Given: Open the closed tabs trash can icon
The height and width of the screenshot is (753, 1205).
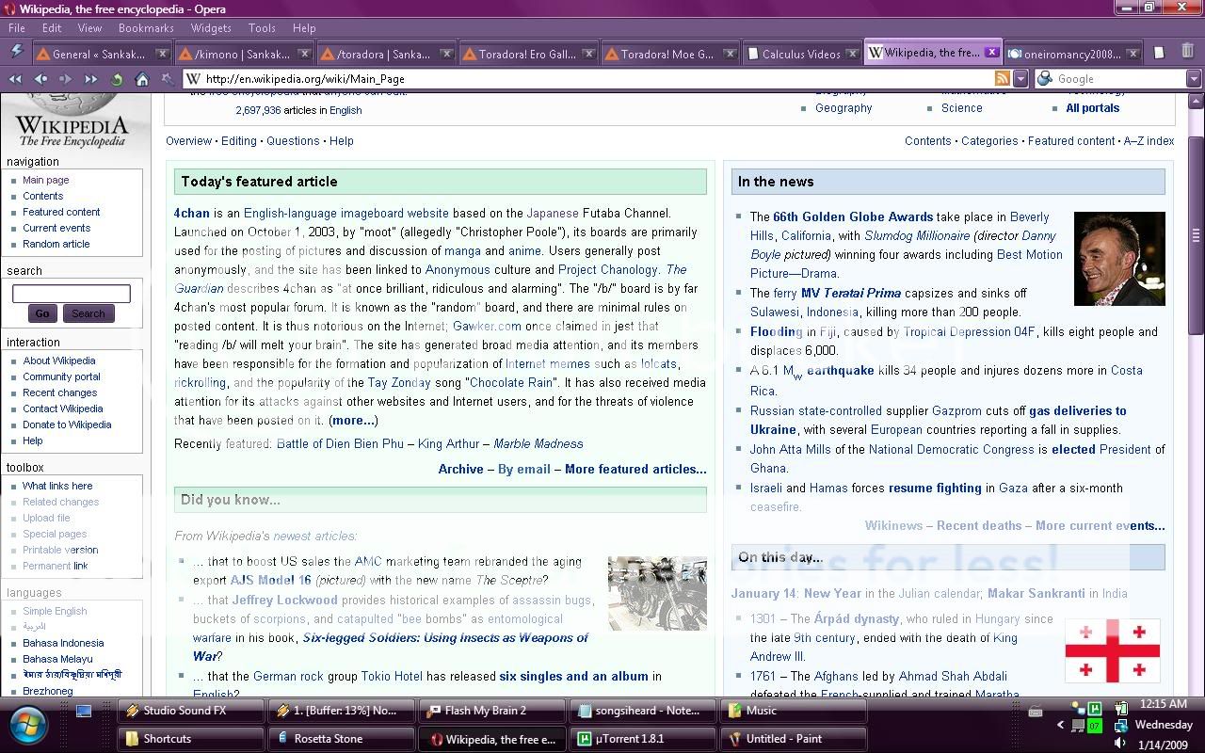Looking at the screenshot, I should (x=1187, y=53).
